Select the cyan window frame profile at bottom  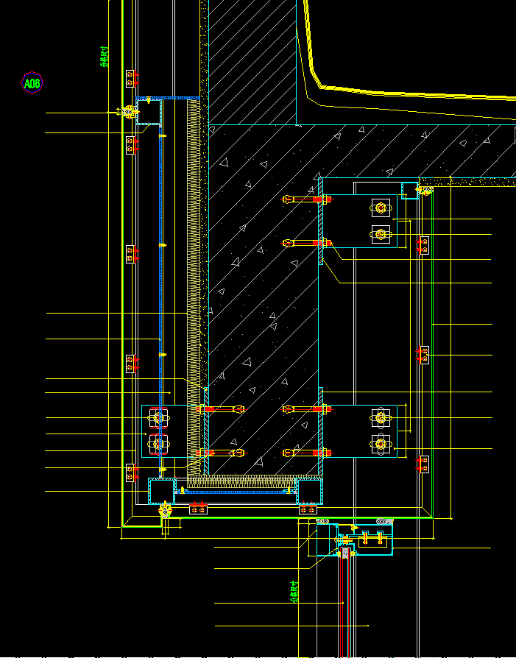point(355,540)
